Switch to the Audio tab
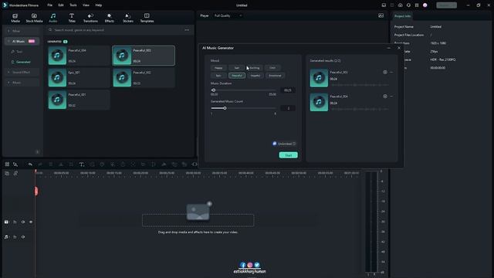 tap(53, 18)
